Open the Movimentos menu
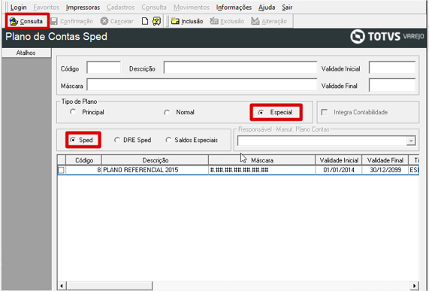 (x=192, y=8)
